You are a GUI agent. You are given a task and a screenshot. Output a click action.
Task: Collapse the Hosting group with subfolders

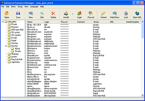6,46
